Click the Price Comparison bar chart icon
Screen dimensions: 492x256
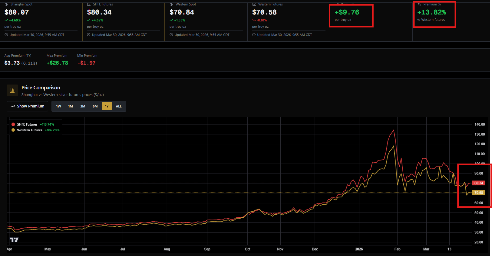click(12, 90)
